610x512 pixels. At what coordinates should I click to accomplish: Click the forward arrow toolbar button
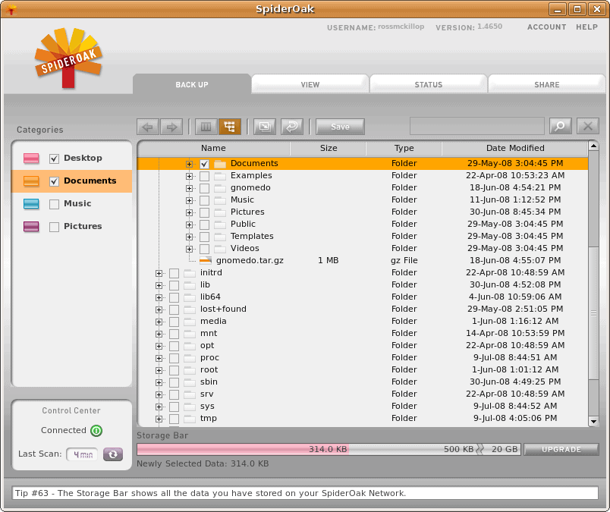coord(171,127)
